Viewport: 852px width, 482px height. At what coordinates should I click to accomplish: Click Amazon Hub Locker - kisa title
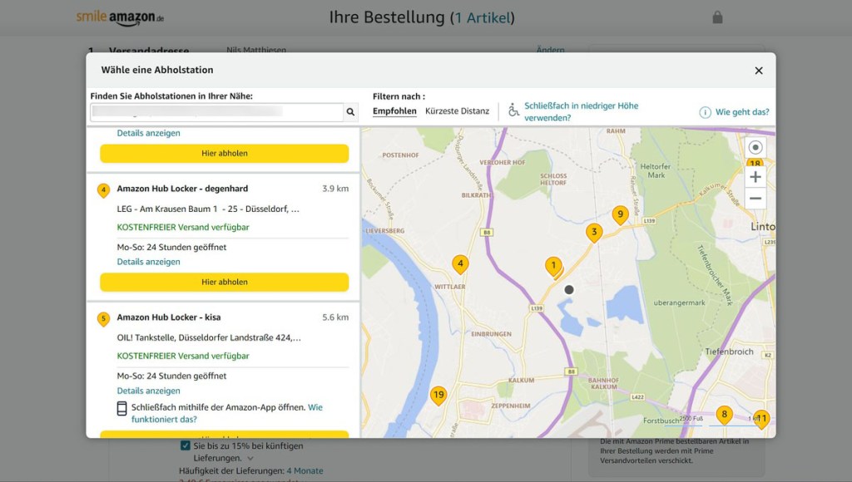click(x=168, y=317)
